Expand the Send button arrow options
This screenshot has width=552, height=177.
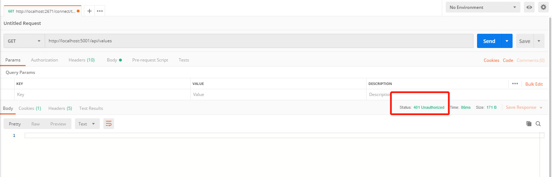(x=507, y=41)
